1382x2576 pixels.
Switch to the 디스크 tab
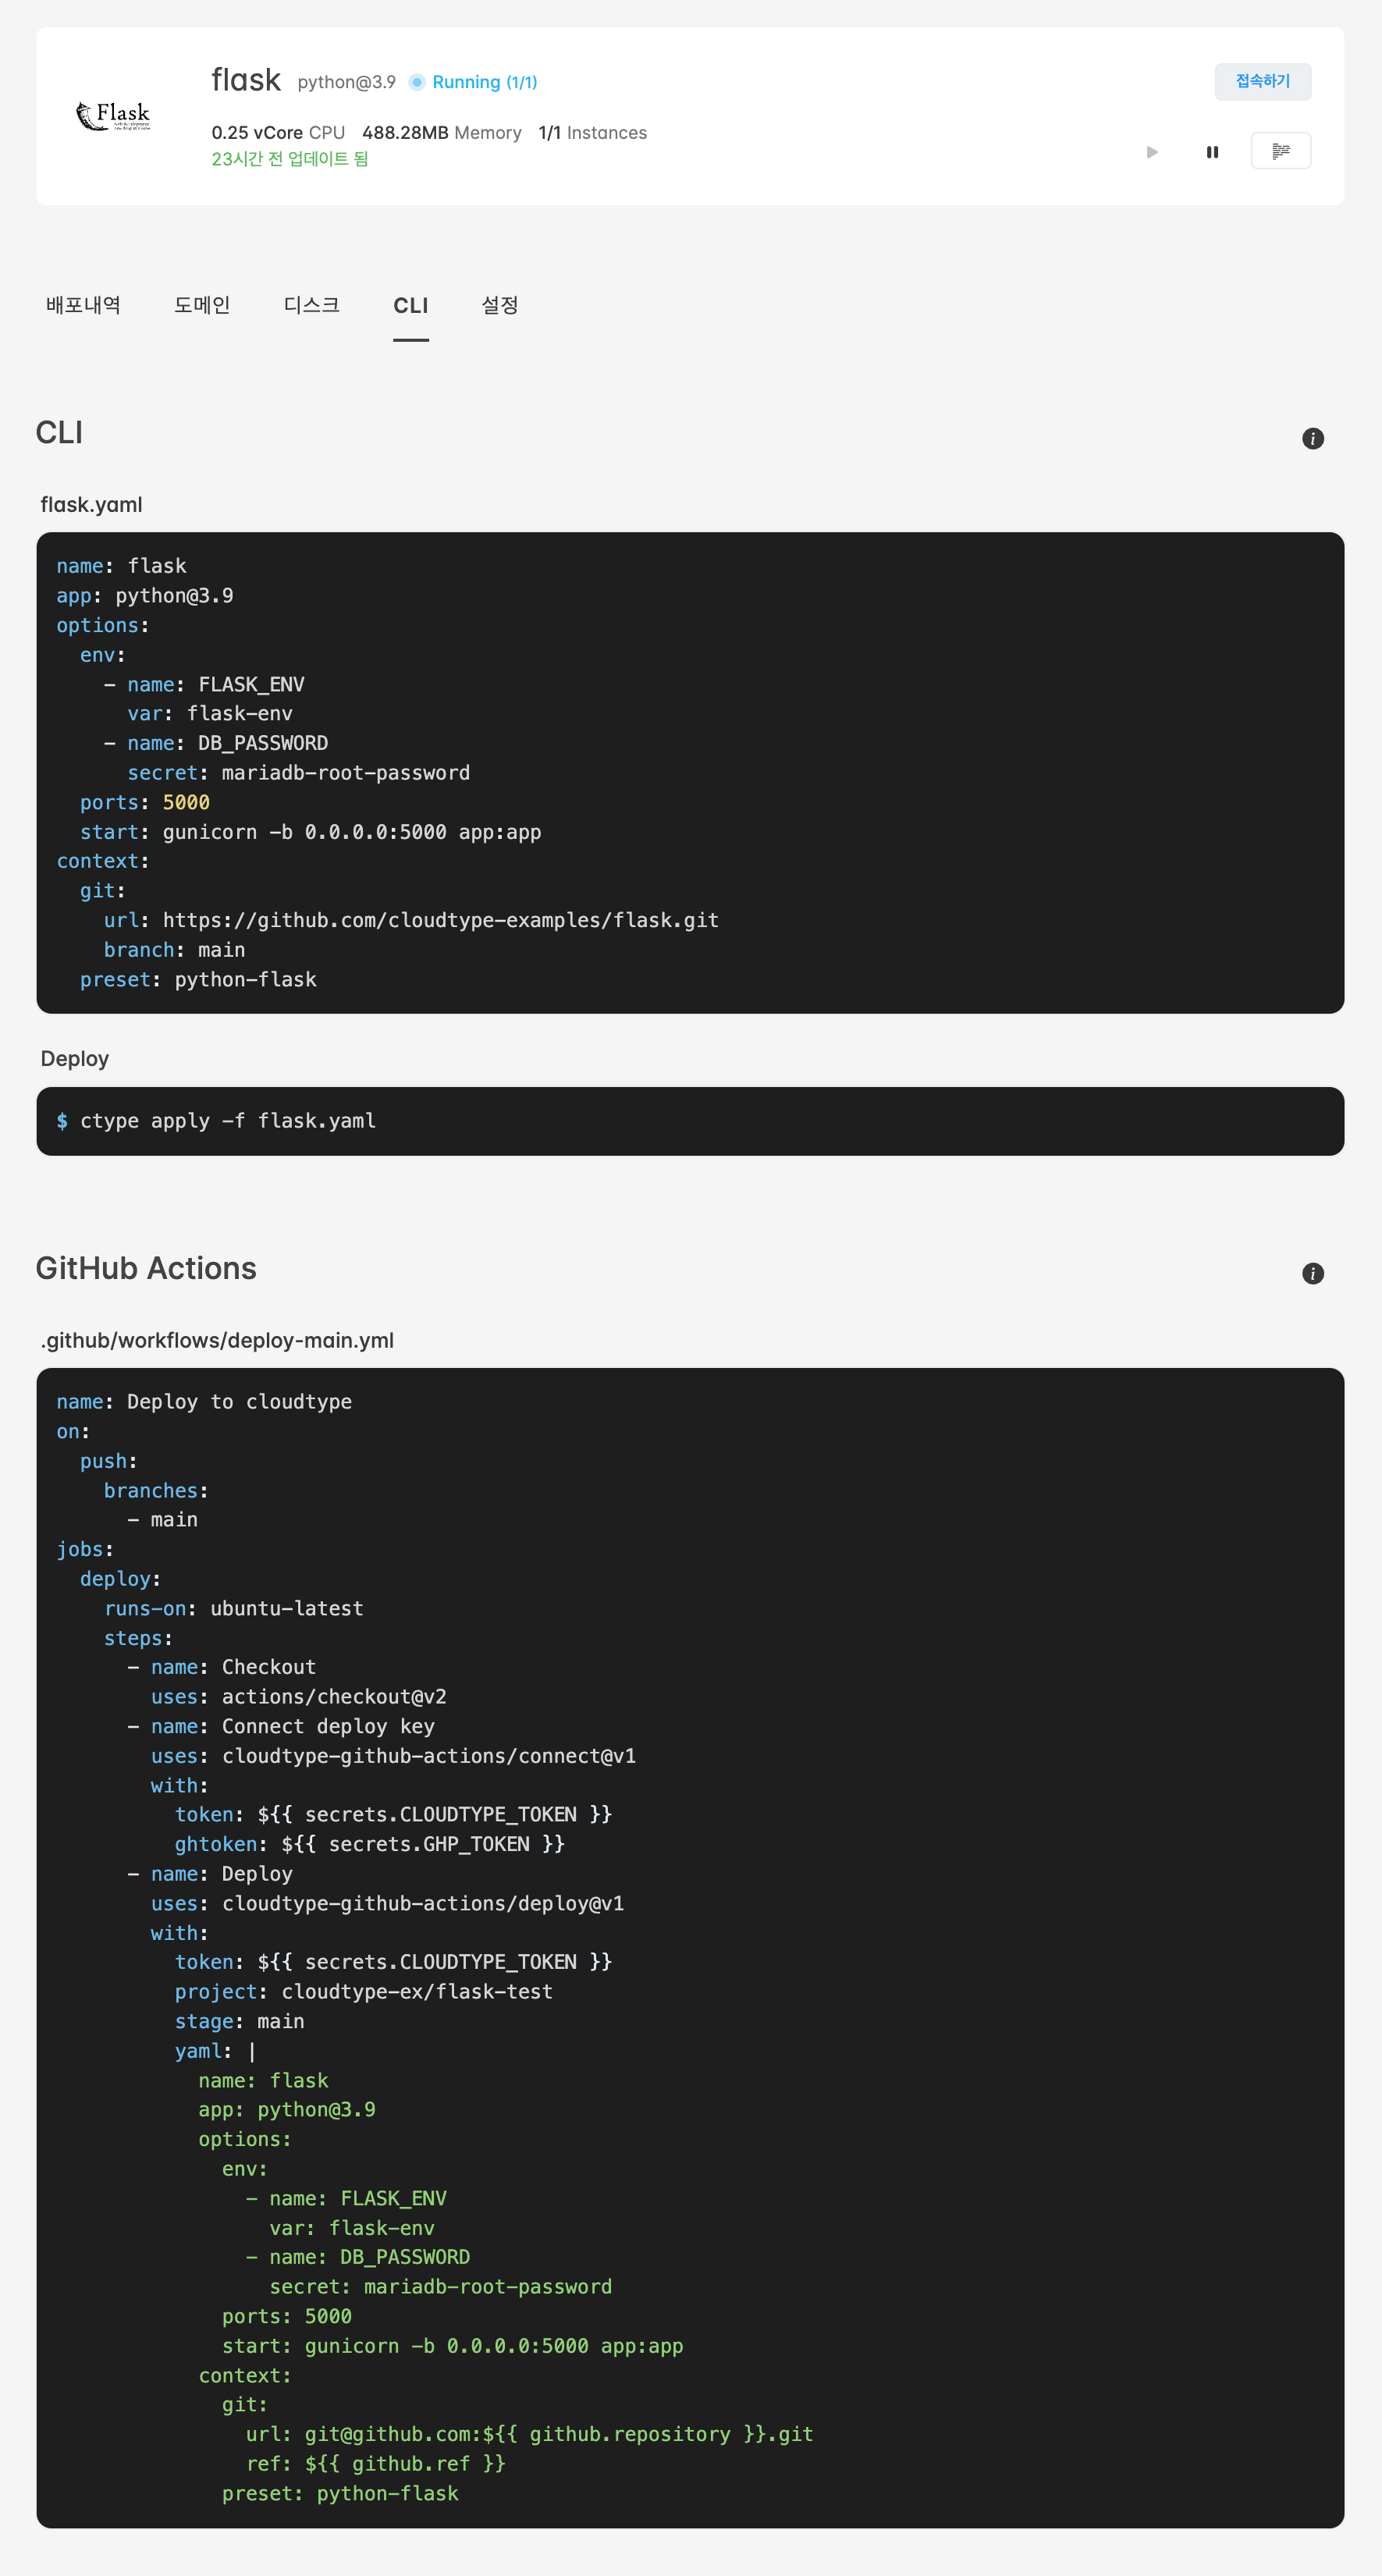pos(311,306)
